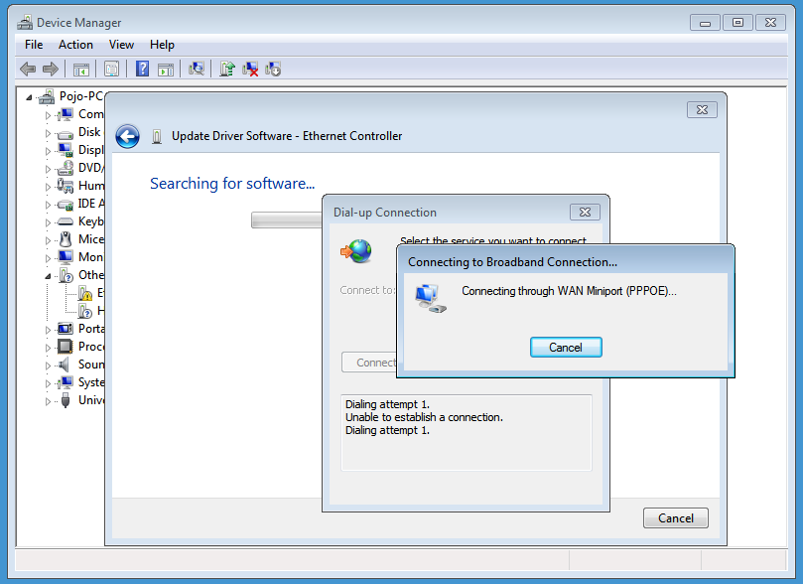Select the Display adapters category icon
The image size is (803, 584).
click(66, 150)
